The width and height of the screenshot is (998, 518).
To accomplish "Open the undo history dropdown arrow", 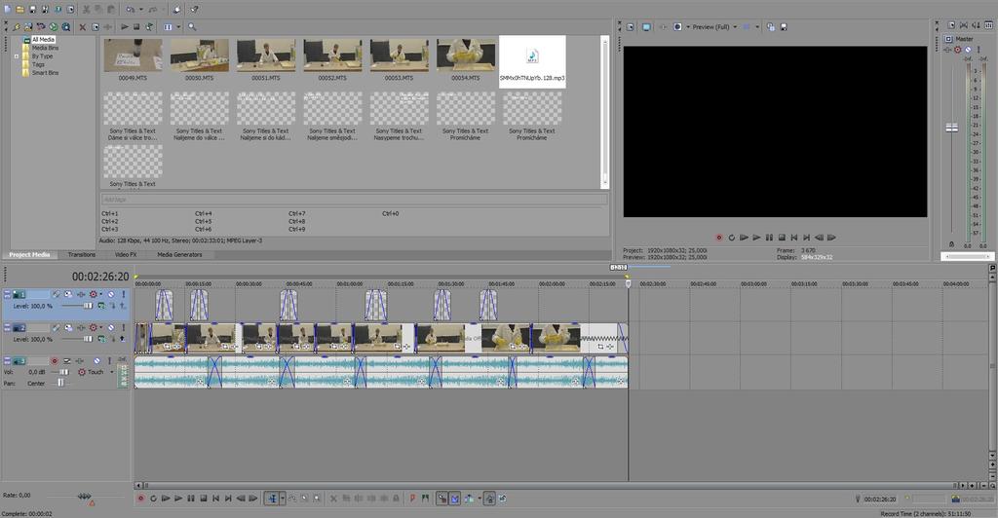I will pyautogui.click(x=140, y=10).
